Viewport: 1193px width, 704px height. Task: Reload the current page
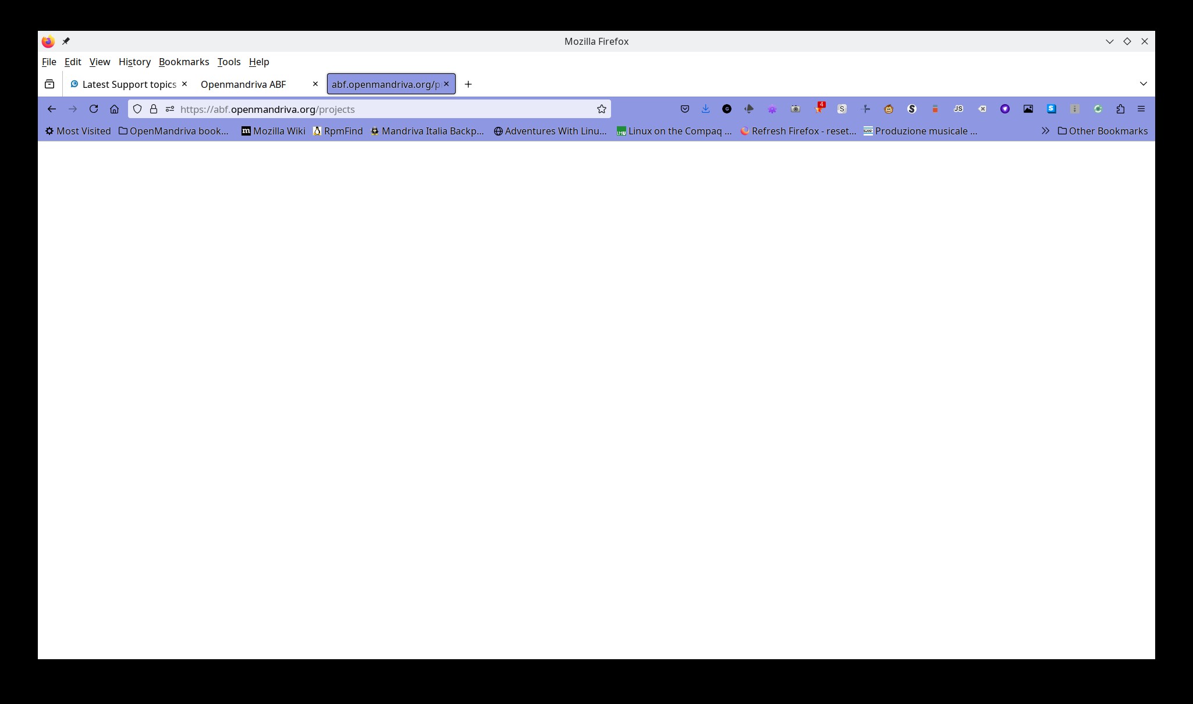pyautogui.click(x=94, y=109)
